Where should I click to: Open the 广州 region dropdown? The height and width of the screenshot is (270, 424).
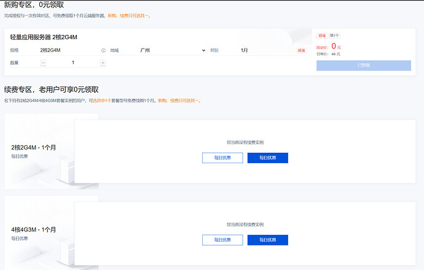(x=173, y=50)
